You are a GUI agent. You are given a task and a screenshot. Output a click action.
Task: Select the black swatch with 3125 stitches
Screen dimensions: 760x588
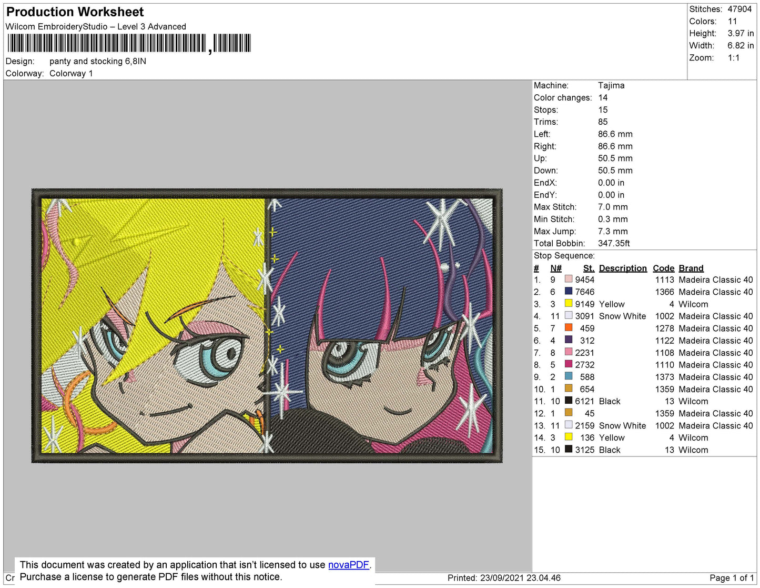coord(568,449)
